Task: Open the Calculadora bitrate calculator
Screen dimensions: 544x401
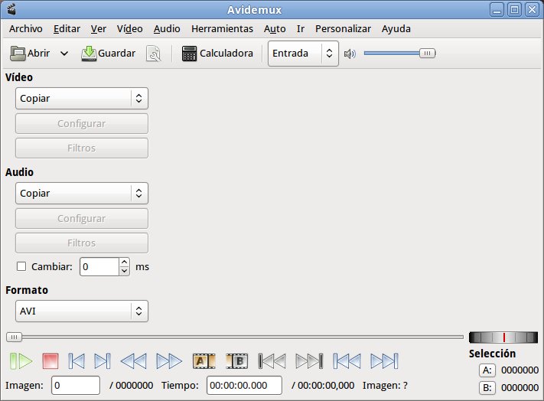Action: tap(217, 54)
